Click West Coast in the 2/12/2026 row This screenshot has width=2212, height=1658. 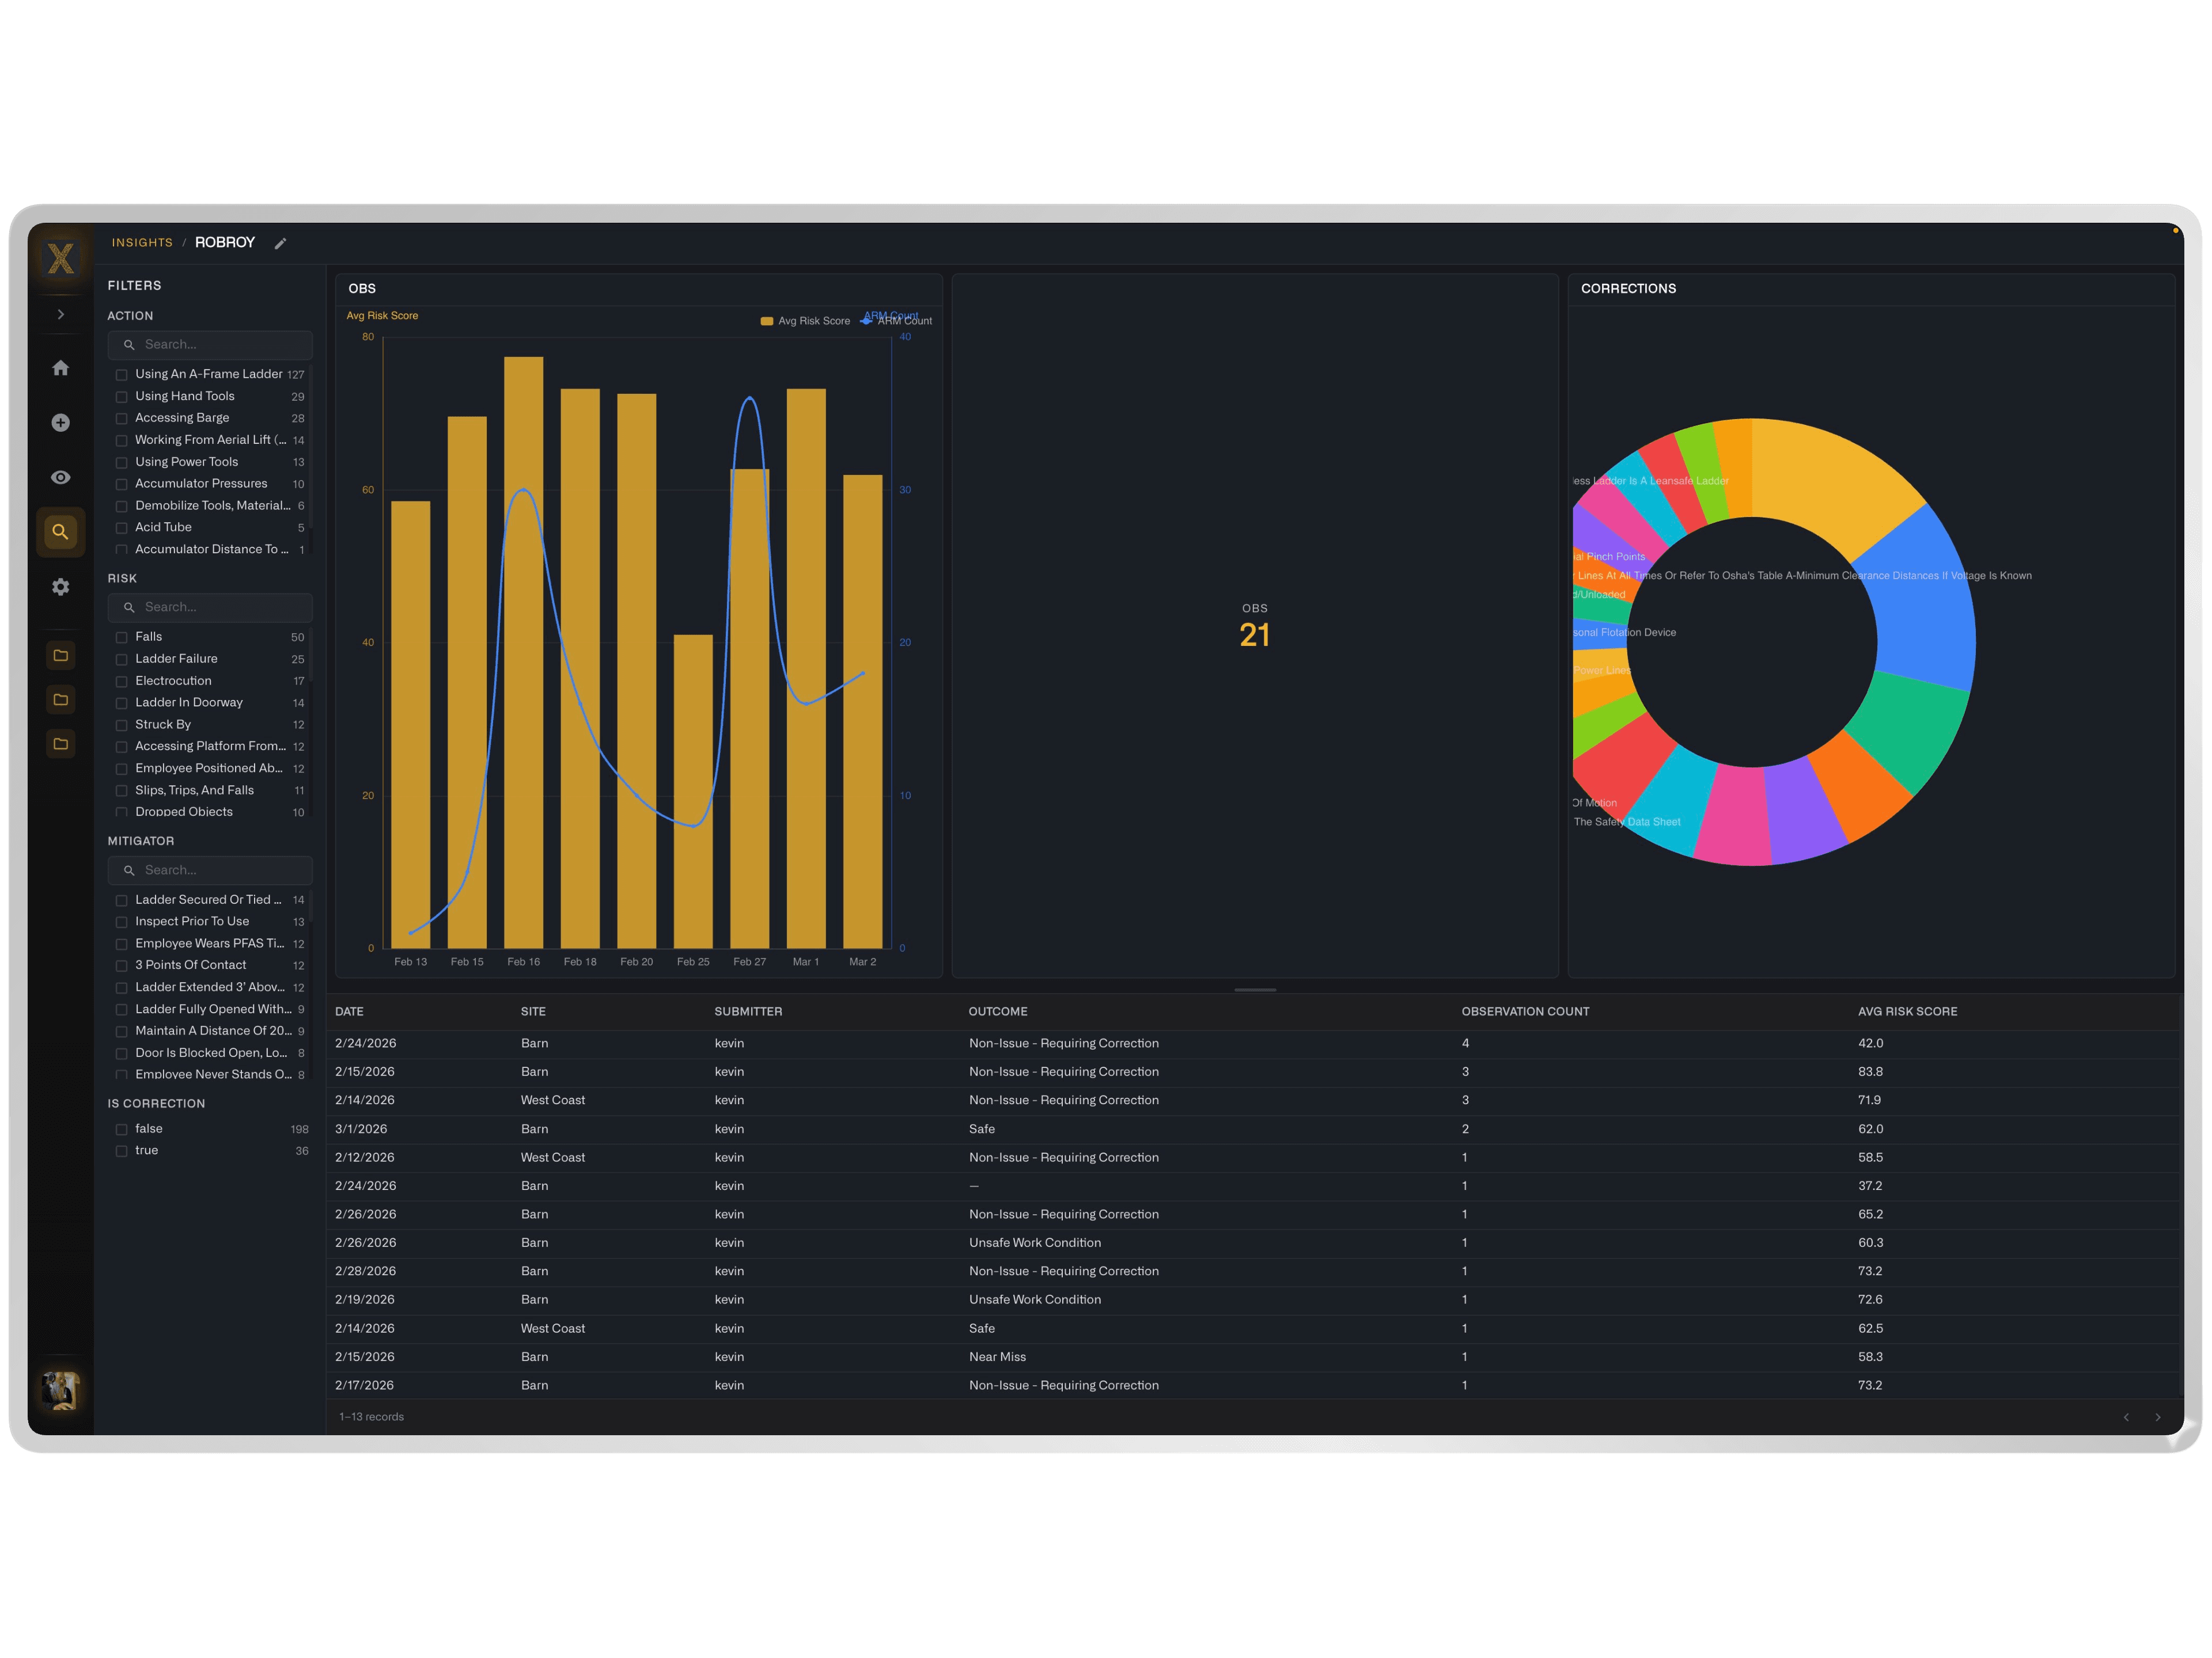[553, 1158]
